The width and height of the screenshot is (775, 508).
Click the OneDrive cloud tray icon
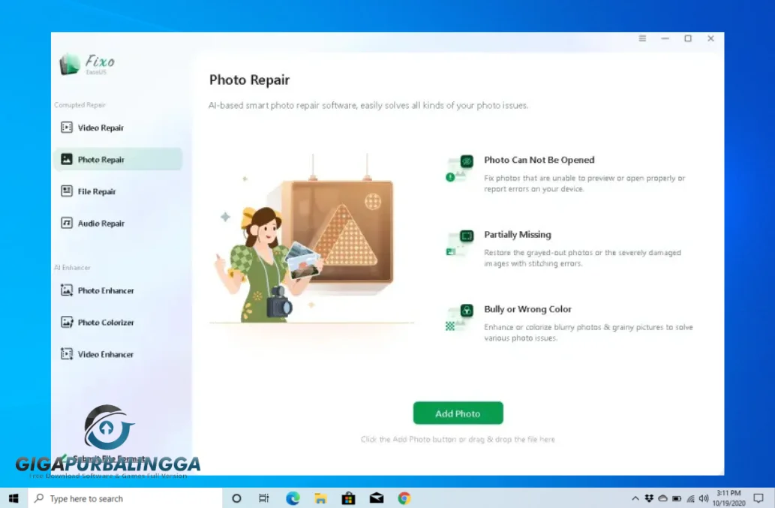tap(662, 498)
